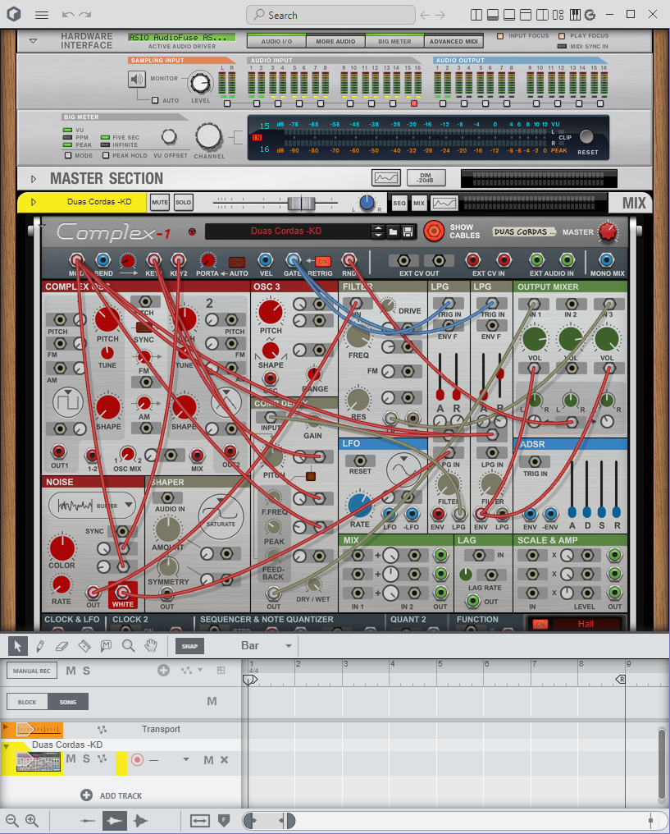Select the Hand tool
Screen dimensions: 670x834
[152, 646]
